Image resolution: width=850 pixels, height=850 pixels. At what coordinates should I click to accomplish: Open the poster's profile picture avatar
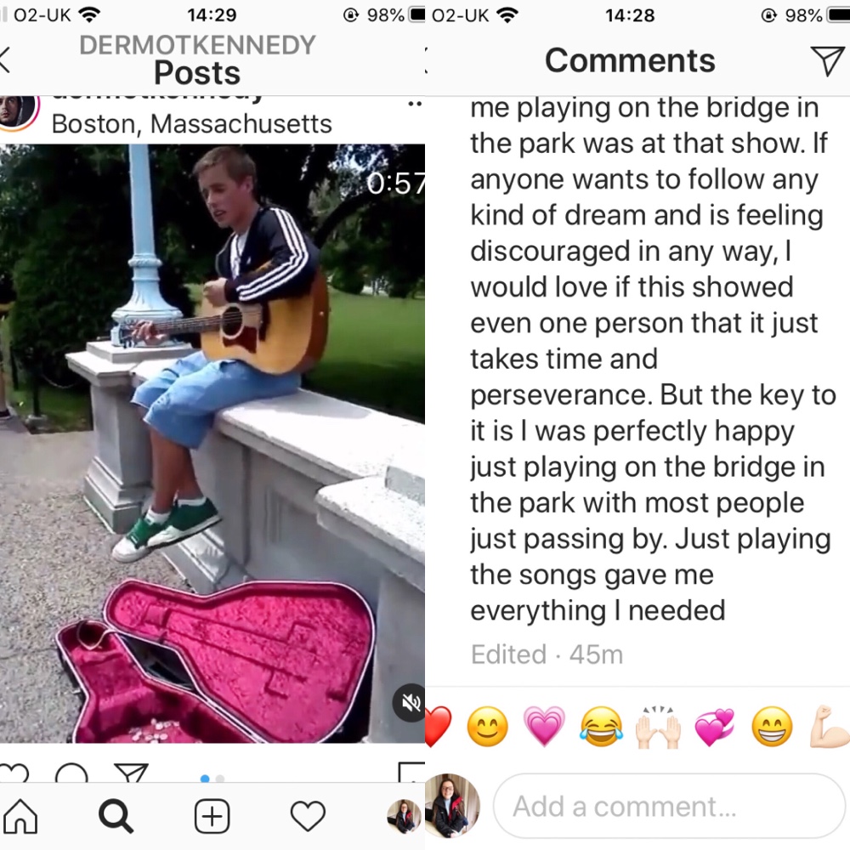click(17, 111)
